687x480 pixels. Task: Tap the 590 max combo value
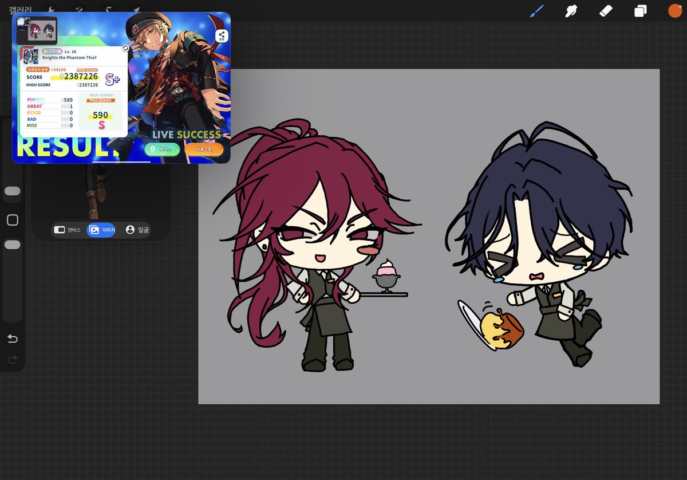(x=100, y=115)
